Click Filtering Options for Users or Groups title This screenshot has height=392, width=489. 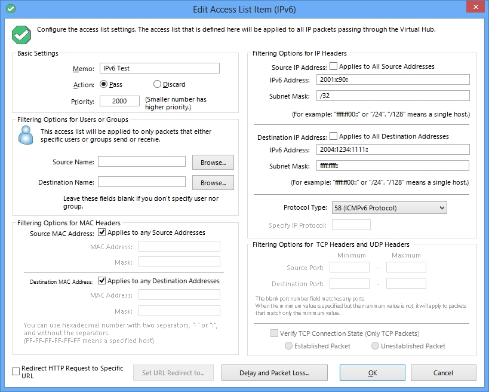click(73, 120)
